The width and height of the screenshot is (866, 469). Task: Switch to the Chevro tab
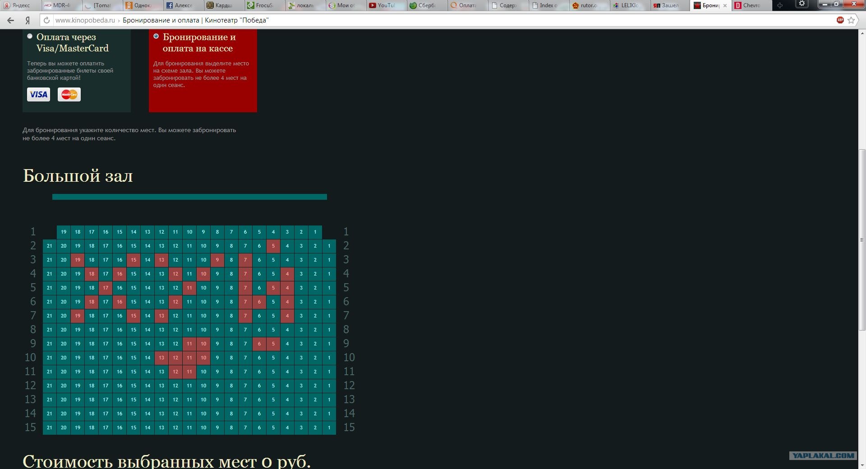(751, 5)
